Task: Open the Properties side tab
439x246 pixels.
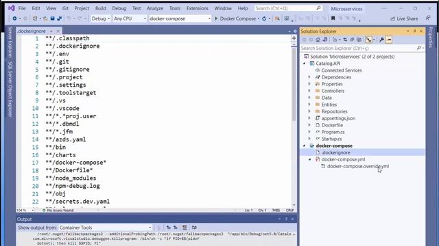Action: [431, 38]
